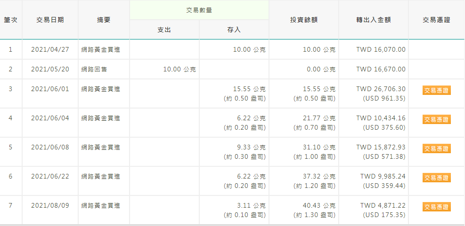Select the TWD 26,706.30 amount cell

point(381,89)
